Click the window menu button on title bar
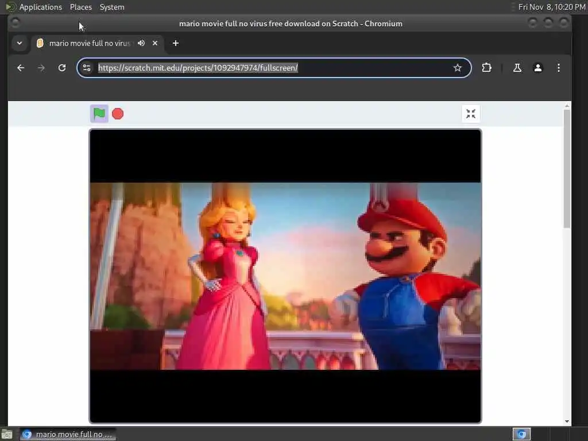 coord(16,23)
